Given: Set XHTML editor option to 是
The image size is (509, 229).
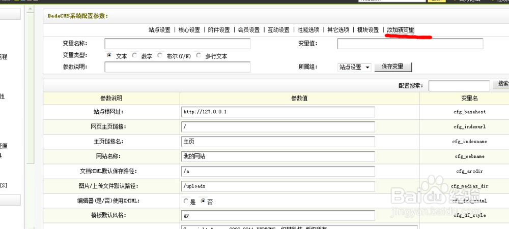Looking at the screenshot, I should (x=186, y=201).
